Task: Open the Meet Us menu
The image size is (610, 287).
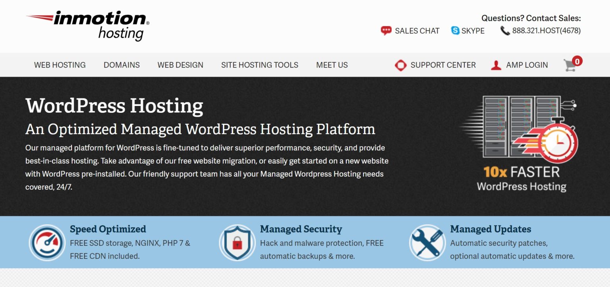Action: point(332,65)
